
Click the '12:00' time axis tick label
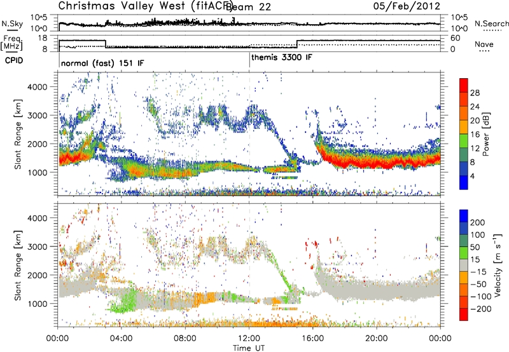coord(249,339)
